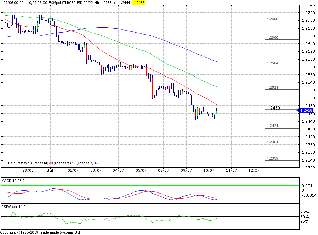Click the Jul label on date axis
318x235 pixels.
(51, 170)
